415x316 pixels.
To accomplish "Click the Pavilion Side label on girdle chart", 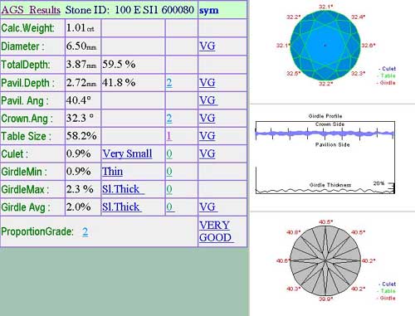I will click(x=333, y=144).
